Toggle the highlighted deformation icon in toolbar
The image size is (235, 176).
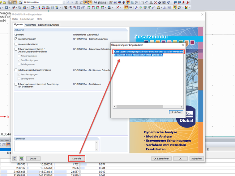(126, 7)
